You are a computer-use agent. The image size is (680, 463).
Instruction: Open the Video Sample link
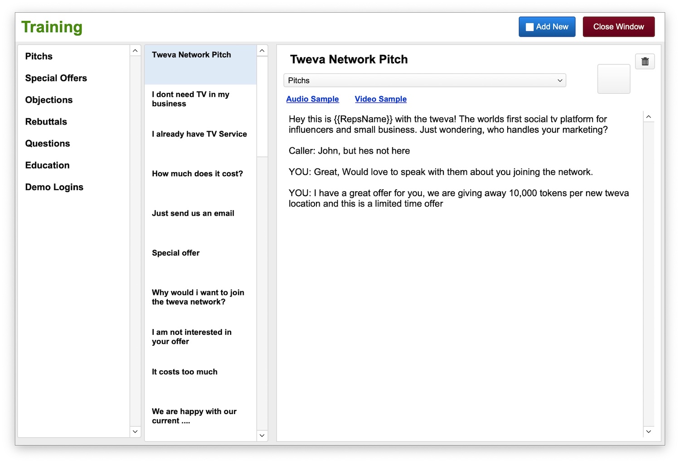pyautogui.click(x=380, y=99)
